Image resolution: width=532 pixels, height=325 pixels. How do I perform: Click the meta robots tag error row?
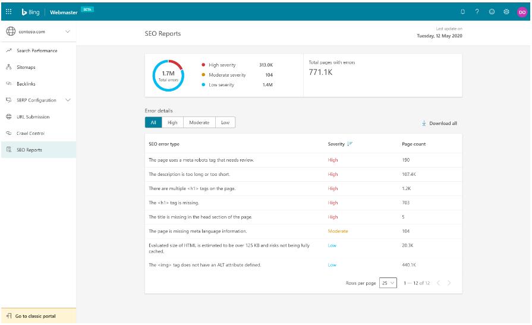[303, 160]
